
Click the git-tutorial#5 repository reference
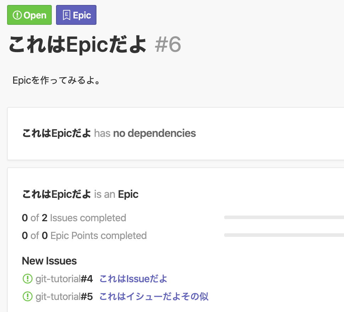[64, 296]
